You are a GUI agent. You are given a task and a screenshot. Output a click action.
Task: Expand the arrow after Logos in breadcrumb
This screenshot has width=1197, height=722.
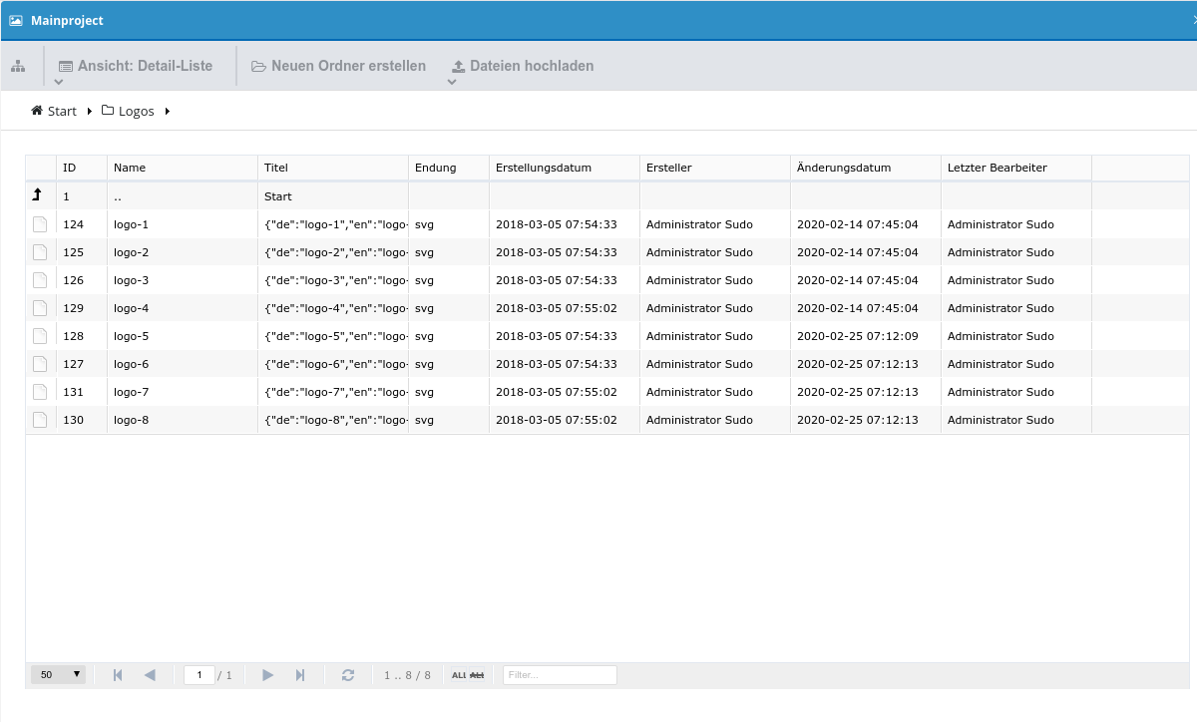click(167, 112)
